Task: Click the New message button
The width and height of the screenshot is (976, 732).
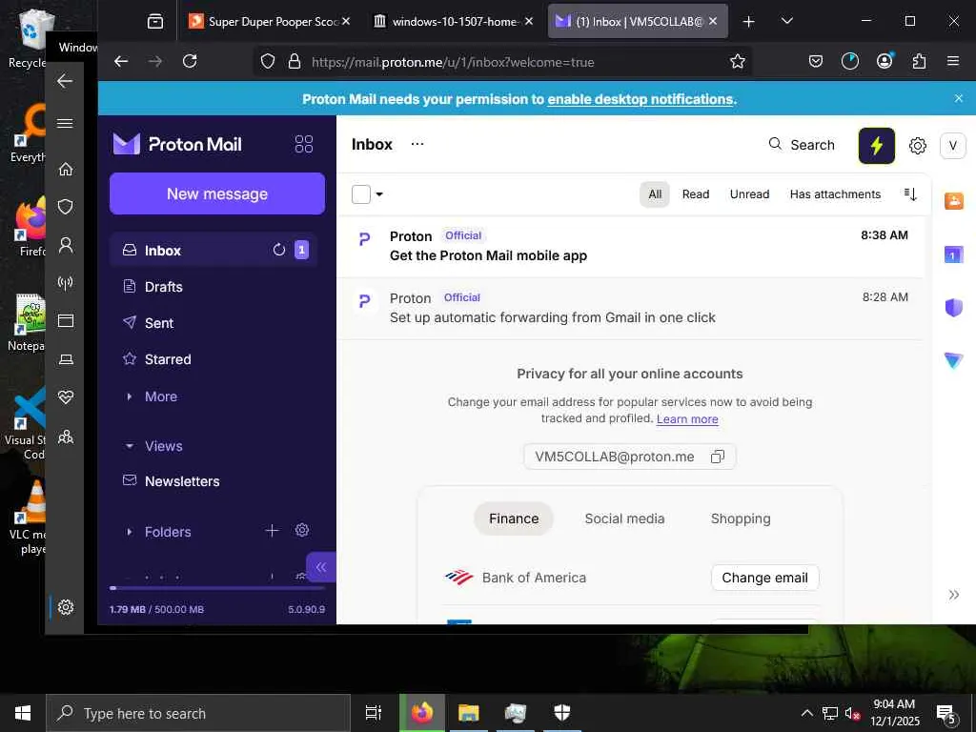Action: point(217,193)
